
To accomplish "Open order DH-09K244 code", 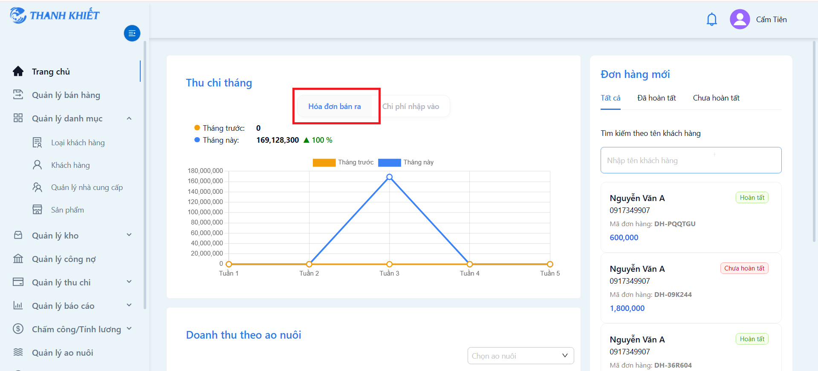I will 673,294.
